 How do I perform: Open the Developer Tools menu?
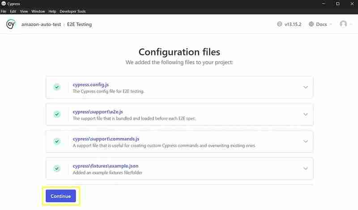point(72,11)
